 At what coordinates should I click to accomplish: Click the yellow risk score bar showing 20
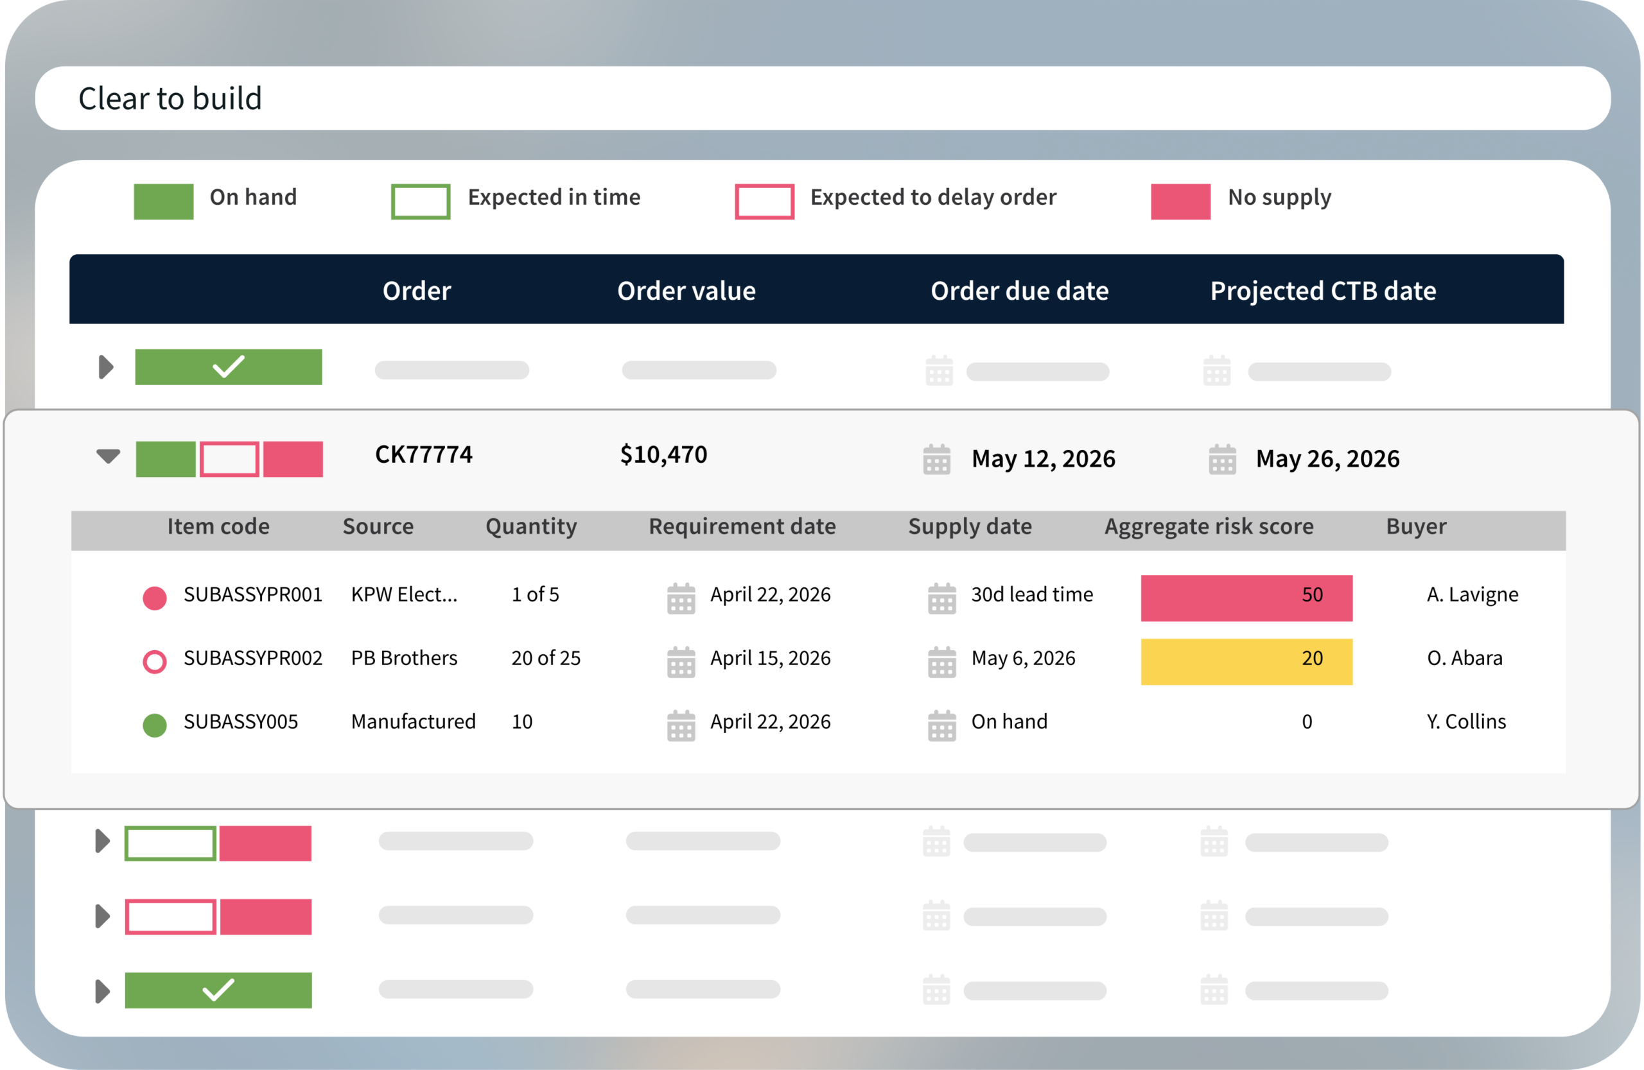(x=1246, y=661)
